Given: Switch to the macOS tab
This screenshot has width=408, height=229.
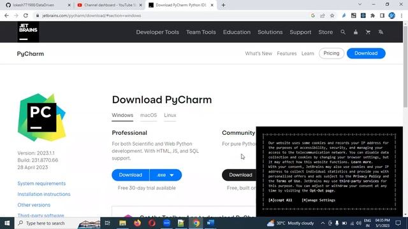Looking at the screenshot, I should 149,115.
